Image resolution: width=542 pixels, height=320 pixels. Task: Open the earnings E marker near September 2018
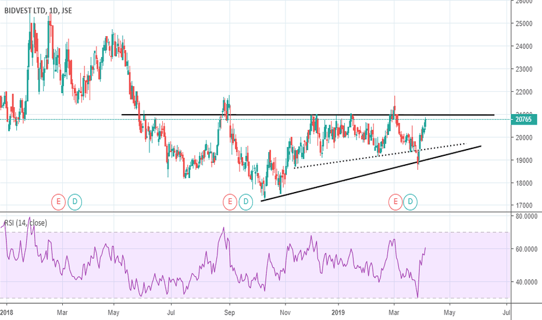(230, 202)
